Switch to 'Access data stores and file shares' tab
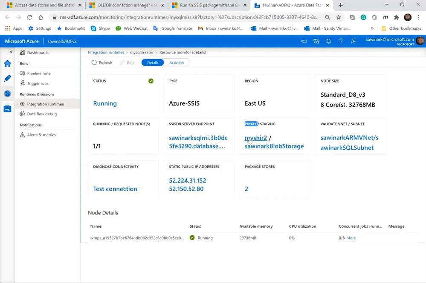The image size is (426, 283). [x=44, y=5]
